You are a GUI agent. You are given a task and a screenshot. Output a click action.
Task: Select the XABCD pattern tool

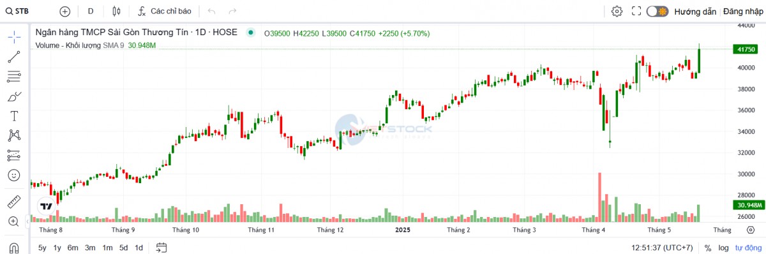click(x=13, y=135)
